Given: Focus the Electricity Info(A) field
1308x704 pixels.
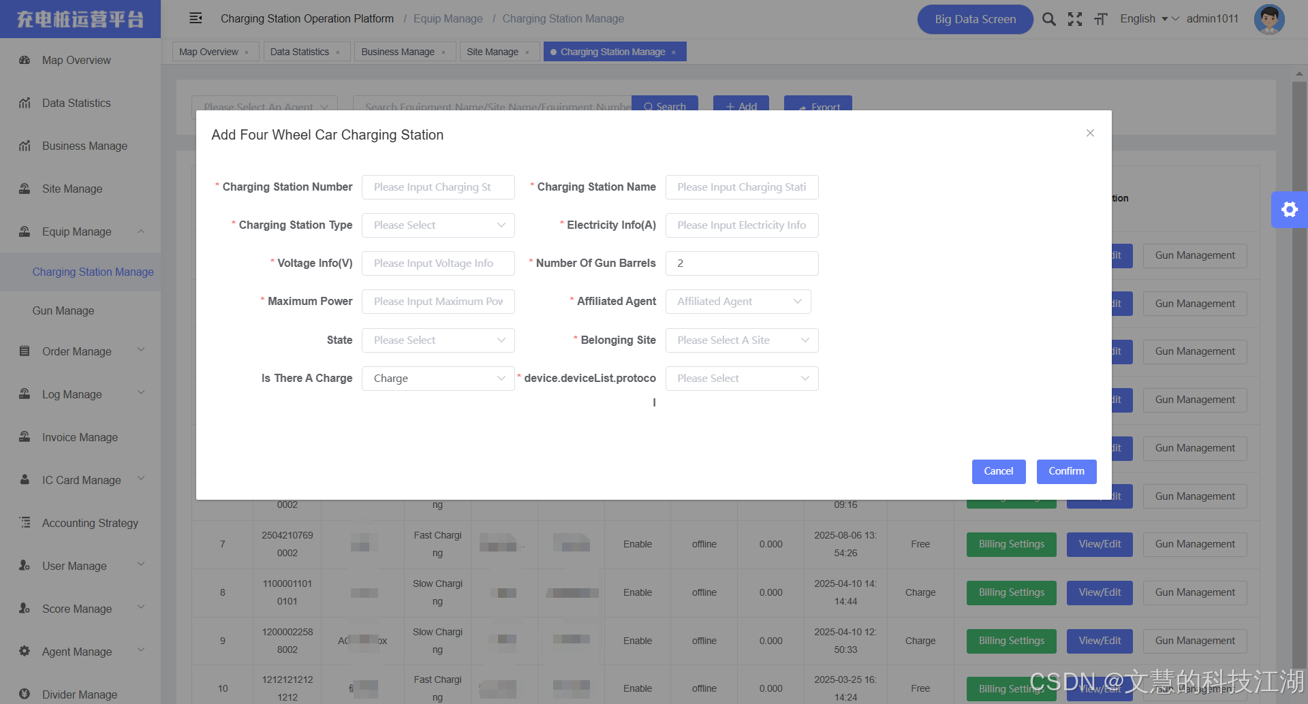Looking at the screenshot, I should coord(742,225).
